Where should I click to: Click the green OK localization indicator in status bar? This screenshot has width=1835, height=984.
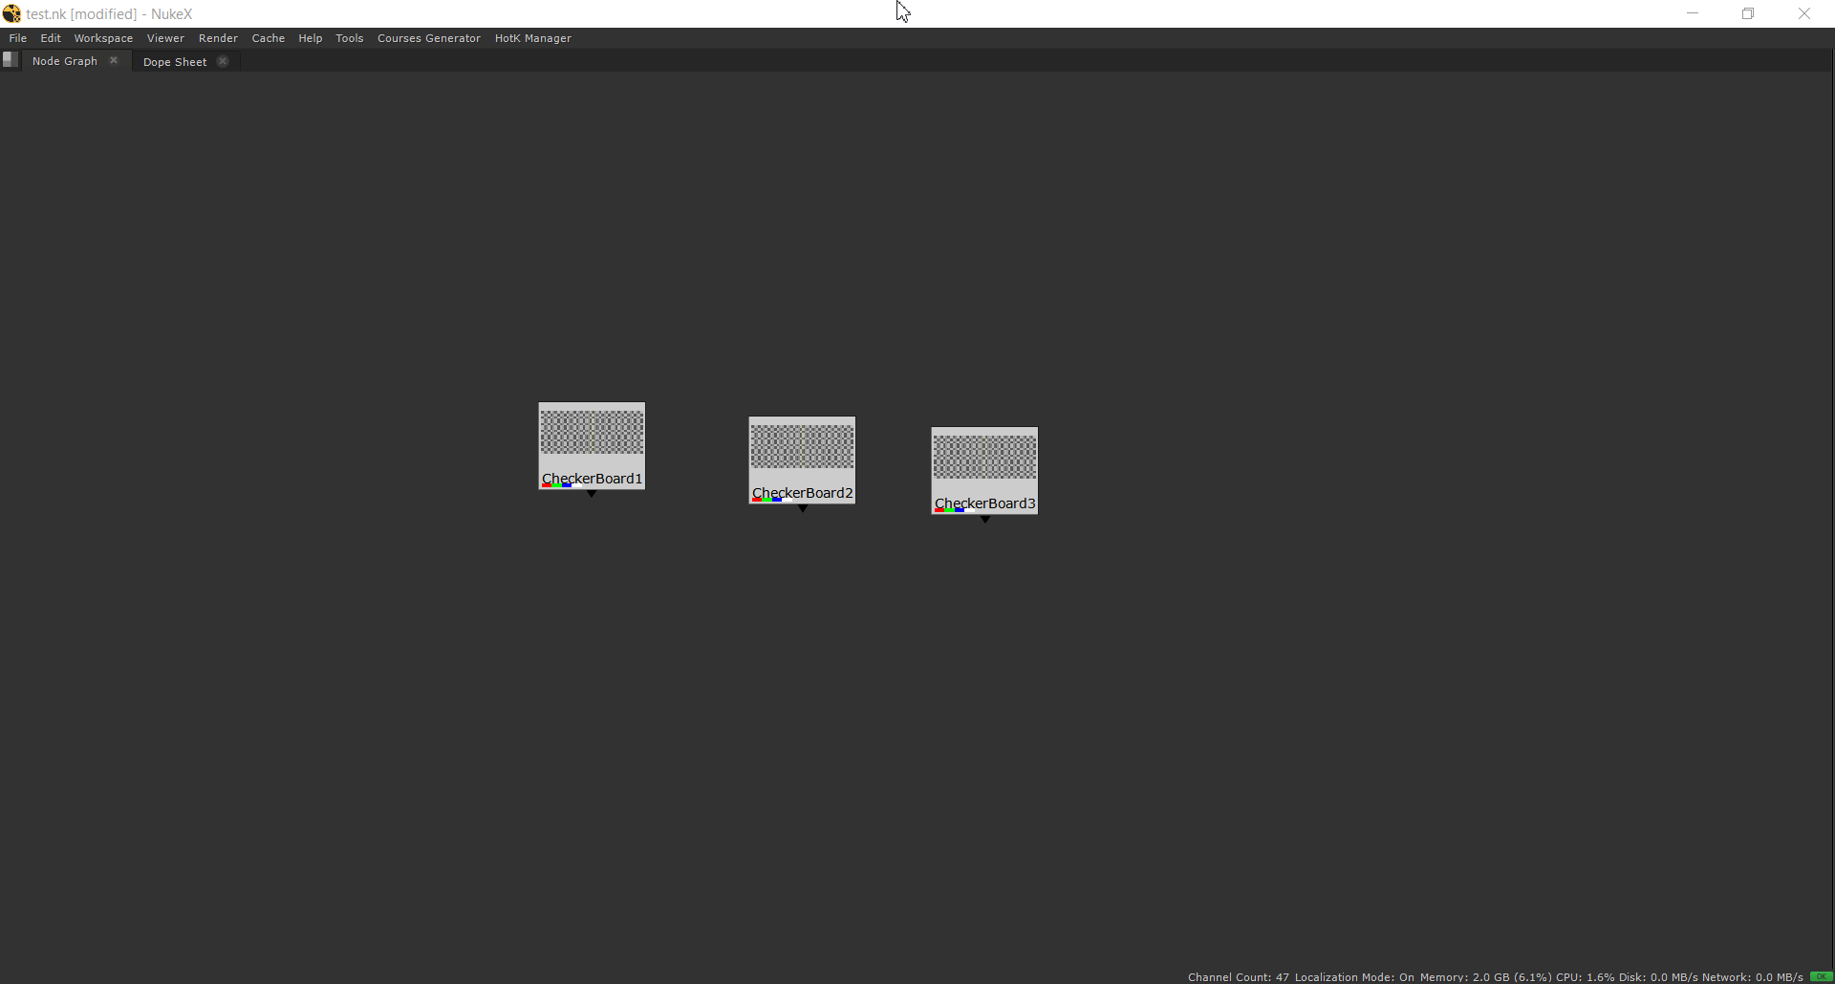point(1821,976)
